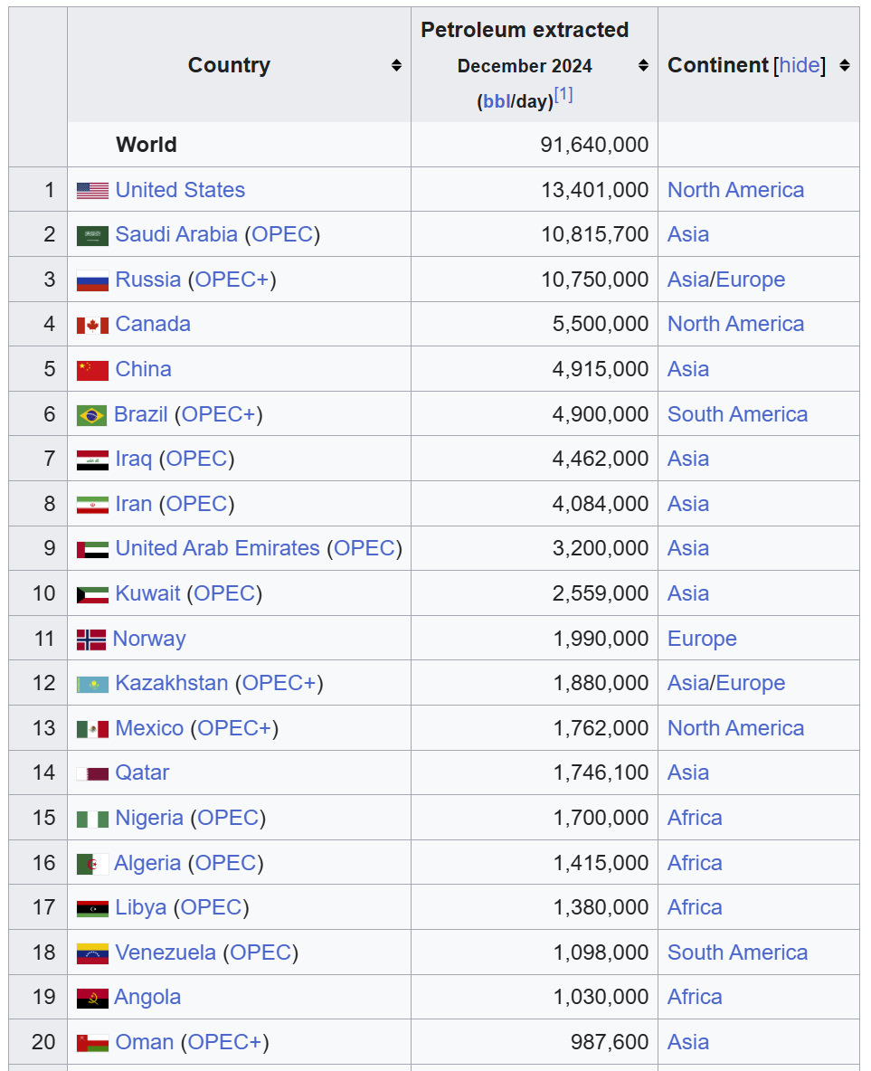Sort table by Country column
This screenshot has width=871, height=1071.
[x=396, y=65]
